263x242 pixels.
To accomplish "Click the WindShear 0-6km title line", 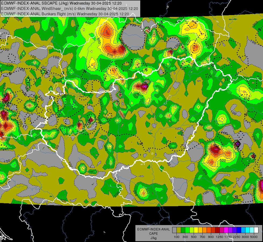I will tap(69, 9).
